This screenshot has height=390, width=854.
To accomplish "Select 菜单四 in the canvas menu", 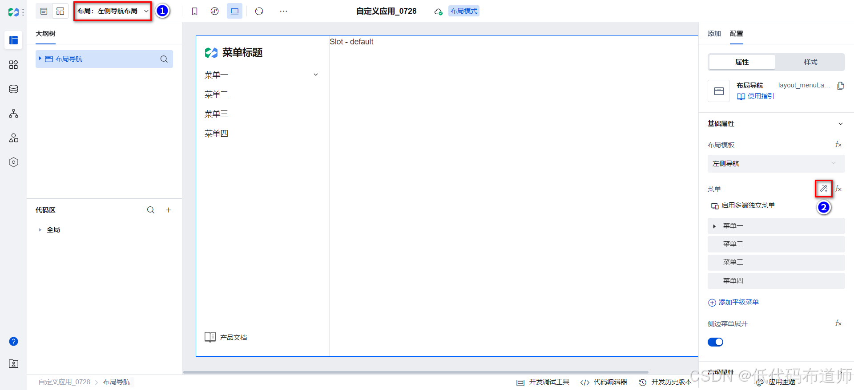I will (x=216, y=134).
